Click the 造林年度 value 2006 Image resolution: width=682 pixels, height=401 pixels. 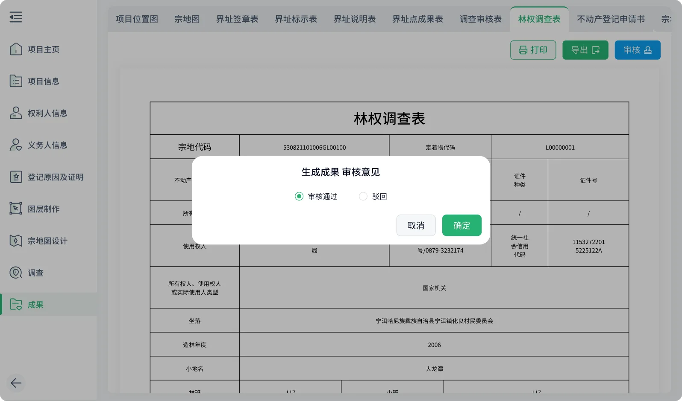[434, 345]
